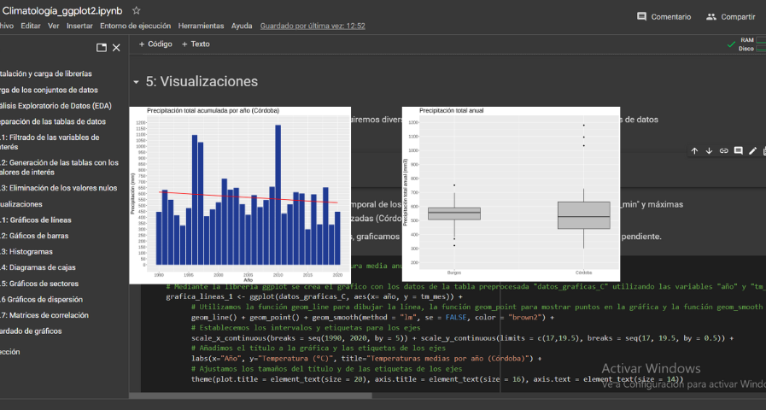Image resolution: width=766 pixels, height=410 pixels.
Task: Go to Gráficos de dispersión section
Action: click(x=42, y=300)
